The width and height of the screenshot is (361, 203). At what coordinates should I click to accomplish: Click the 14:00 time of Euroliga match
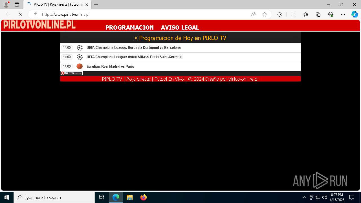[x=67, y=67]
